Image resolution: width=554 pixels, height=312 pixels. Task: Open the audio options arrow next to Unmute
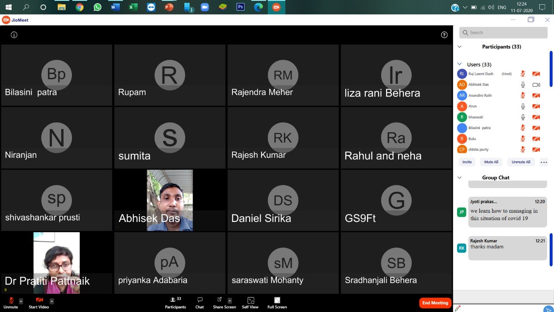[21, 301]
